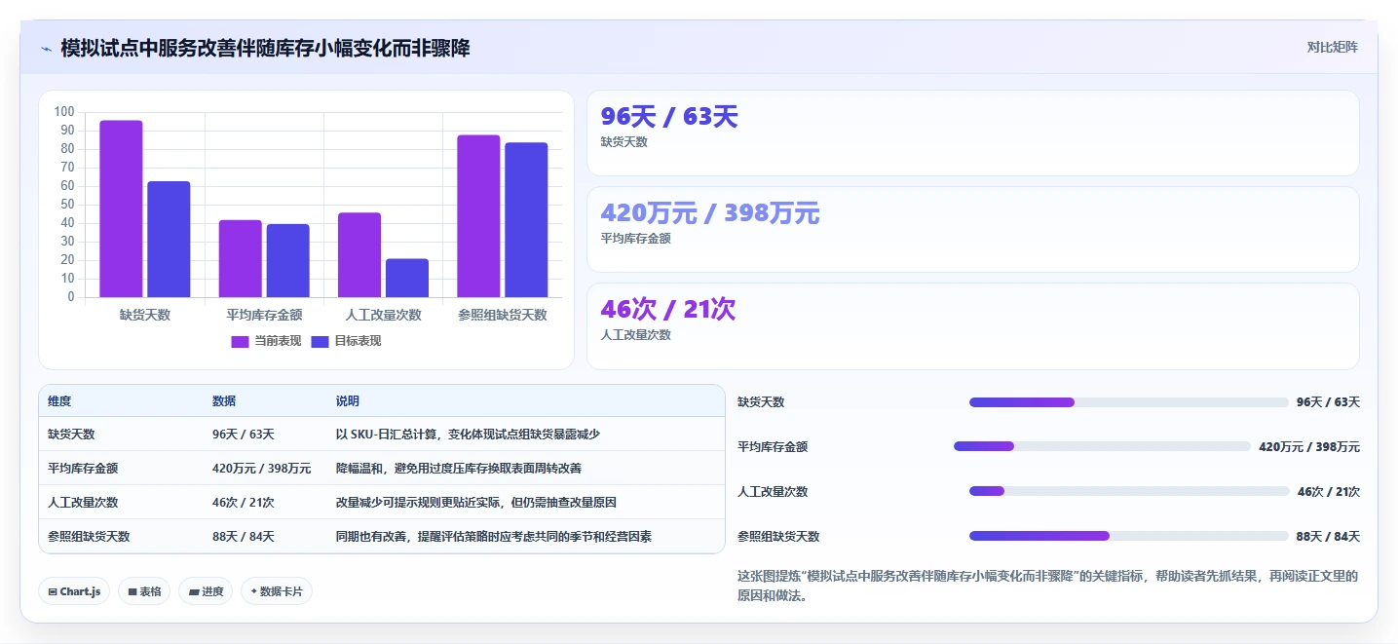This screenshot has width=1398, height=644.
Task: Click the 说明 column header
Action: tap(348, 401)
